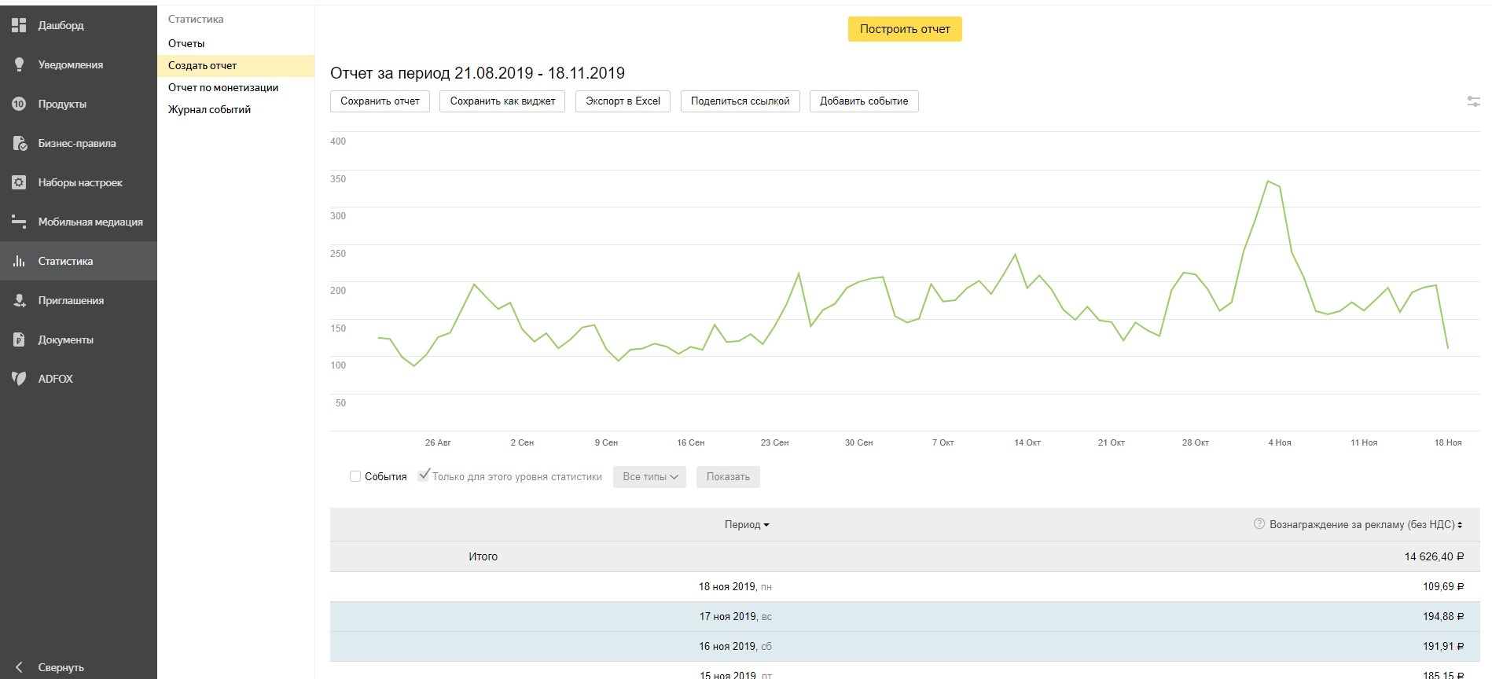Screen dimensions: 1492x679
Task: Toggle 'Только для этого уровня статистики' checkbox
Action: pyautogui.click(x=424, y=475)
